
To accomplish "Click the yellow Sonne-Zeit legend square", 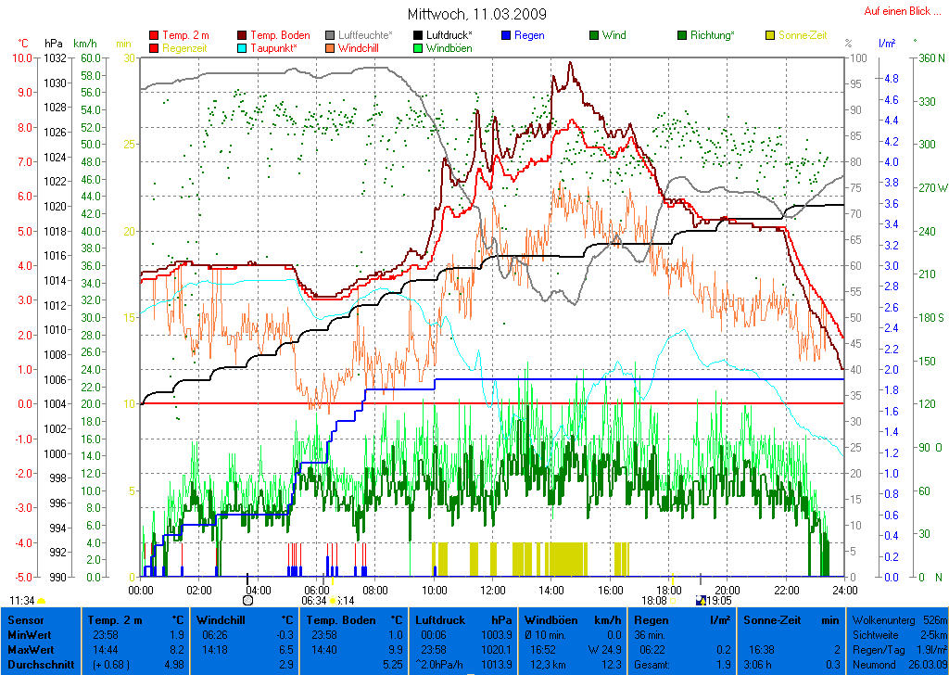I will point(770,35).
